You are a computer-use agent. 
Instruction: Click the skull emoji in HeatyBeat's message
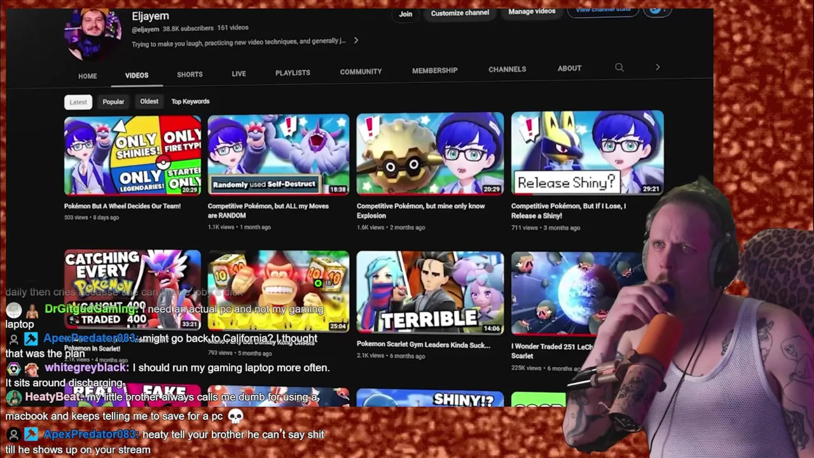(235, 417)
